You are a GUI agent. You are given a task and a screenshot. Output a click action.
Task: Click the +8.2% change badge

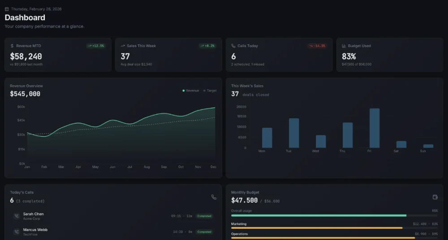coord(207,46)
